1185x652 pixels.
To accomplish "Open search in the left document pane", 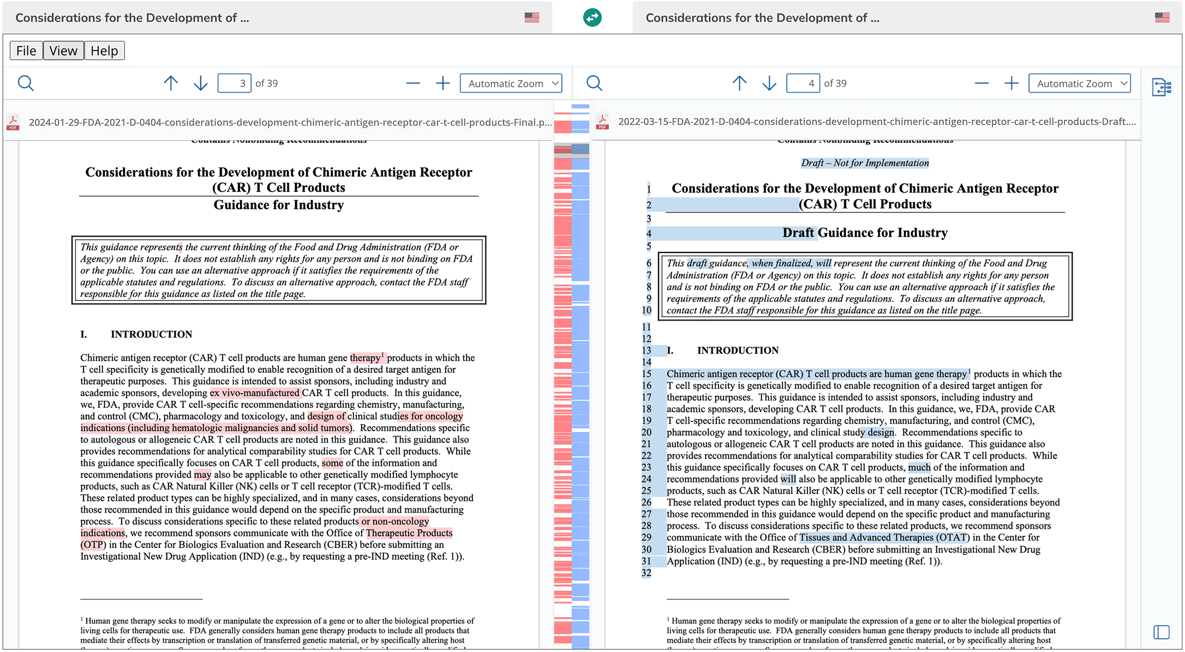I will (x=26, y=83).
